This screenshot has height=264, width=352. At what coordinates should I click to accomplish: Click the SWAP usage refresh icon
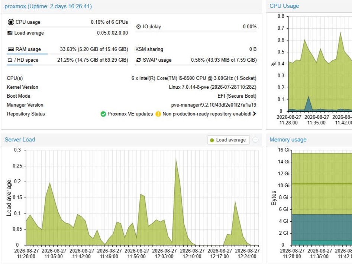click(x=139, y=60)
